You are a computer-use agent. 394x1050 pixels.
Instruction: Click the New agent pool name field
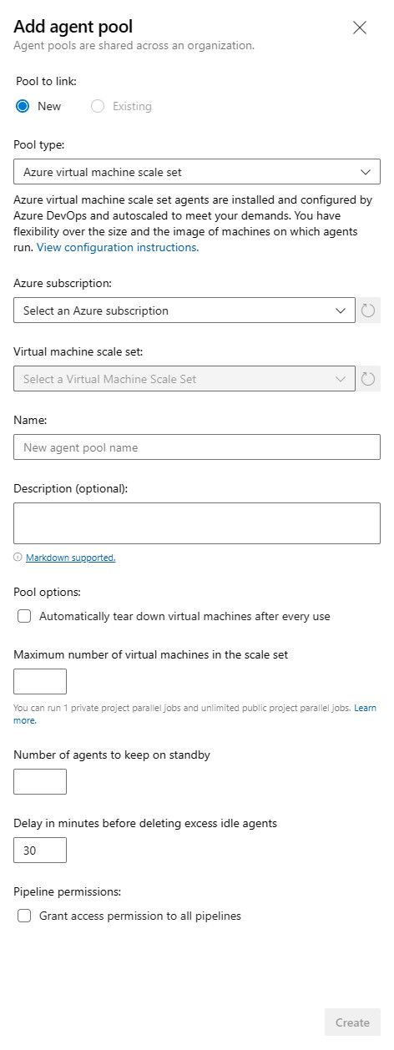tap(197, 447)
